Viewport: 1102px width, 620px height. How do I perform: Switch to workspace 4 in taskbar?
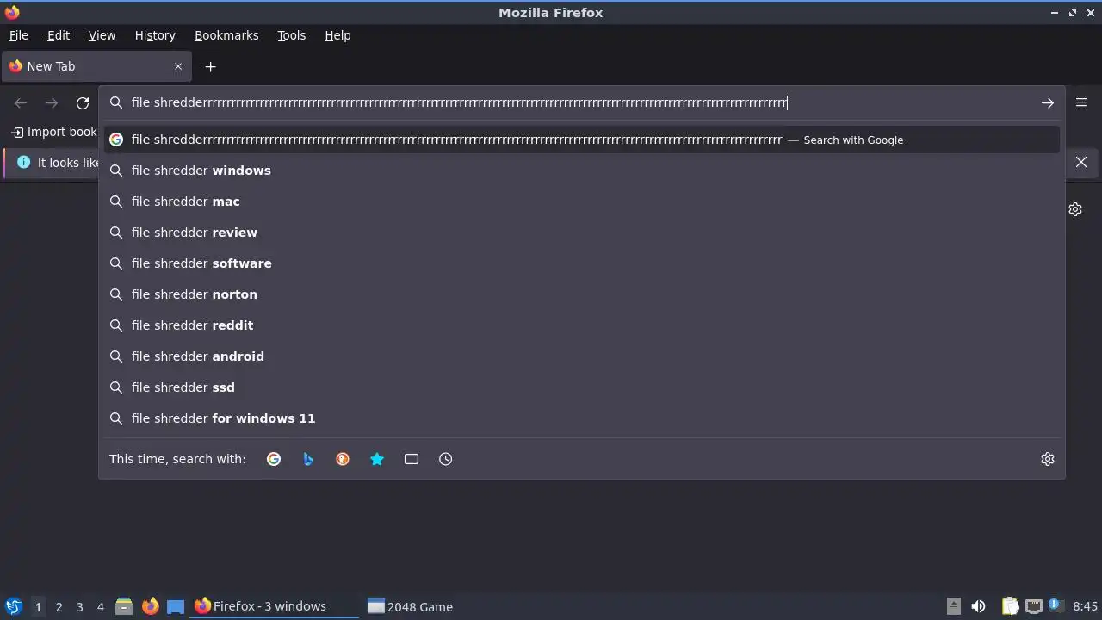(x=100, y=607)
